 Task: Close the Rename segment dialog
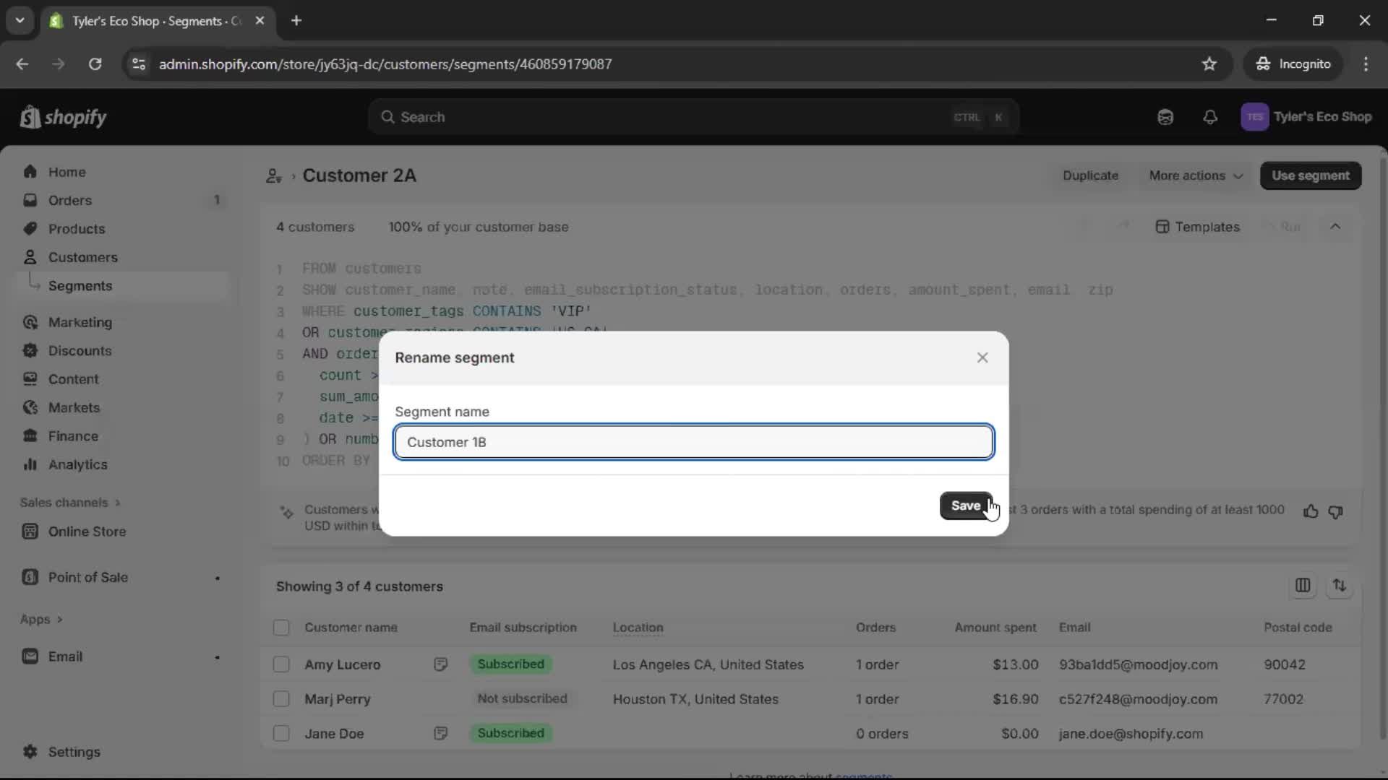[982, 357]
